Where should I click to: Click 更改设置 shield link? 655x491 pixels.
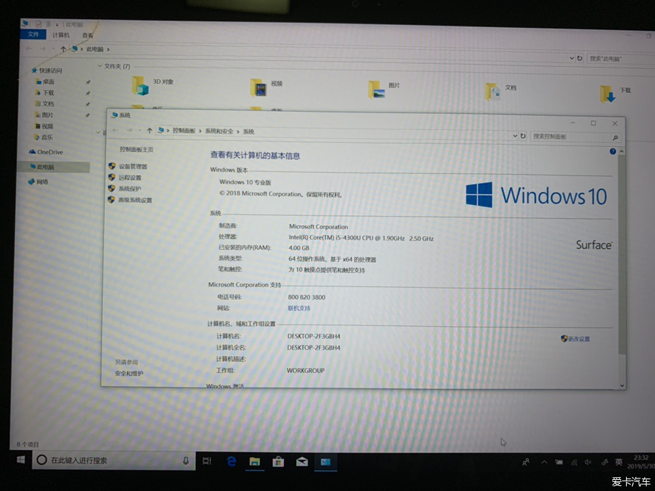coord(575,338)
